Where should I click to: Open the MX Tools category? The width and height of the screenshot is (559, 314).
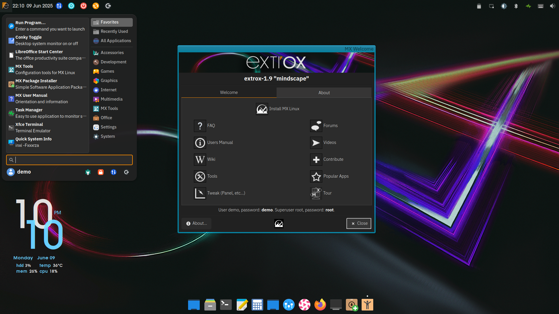tap(112, 108)
